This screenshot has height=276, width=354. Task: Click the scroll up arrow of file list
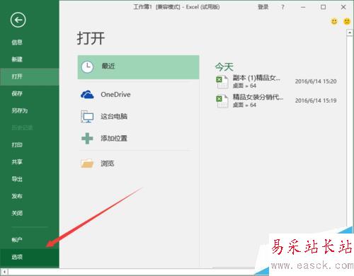click(350, 33)
